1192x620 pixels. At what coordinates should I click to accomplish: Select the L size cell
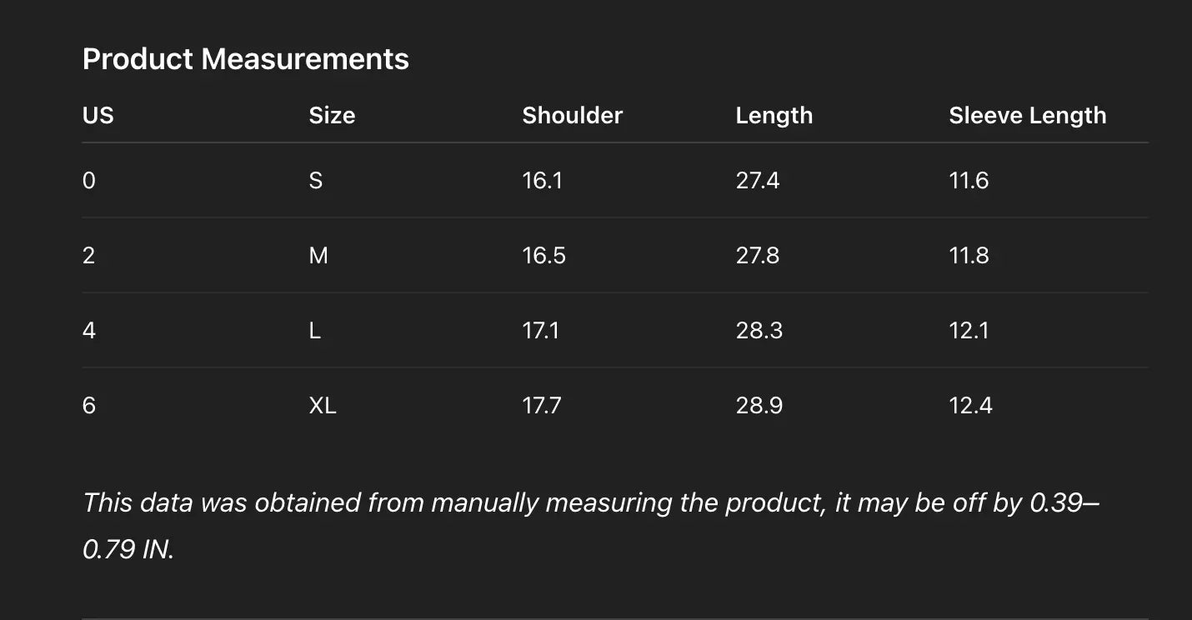coord(315,330)
